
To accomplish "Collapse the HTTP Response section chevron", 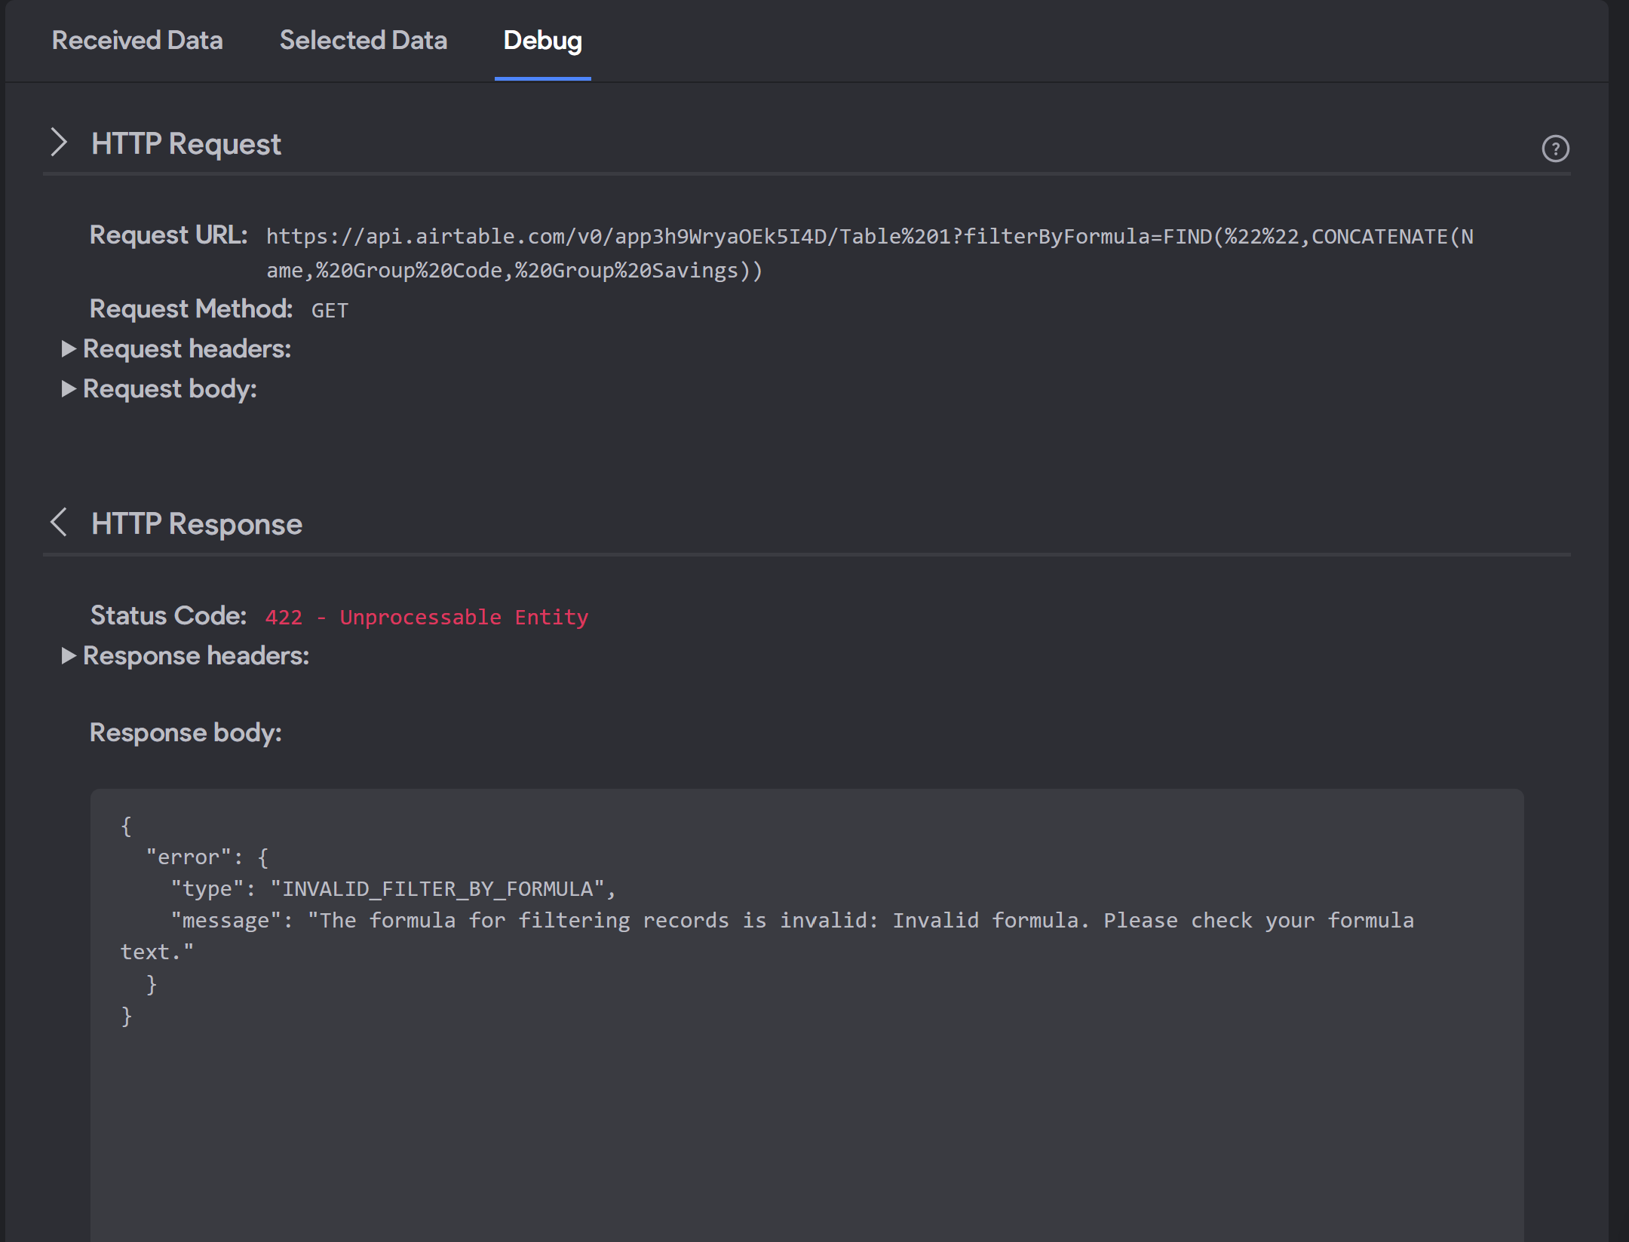I will 59,522.
